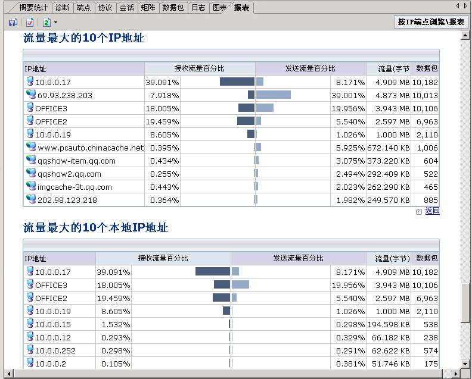Click the 39.001% sent value
472x379 pixels.
(x=348, y=96)
